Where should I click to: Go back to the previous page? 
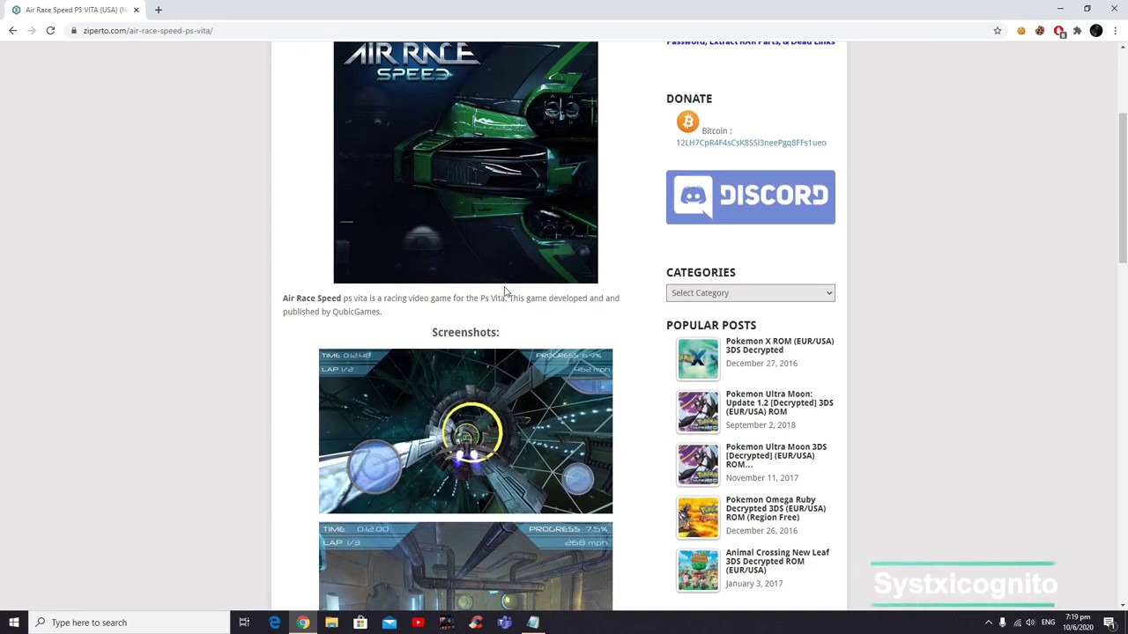12,31
